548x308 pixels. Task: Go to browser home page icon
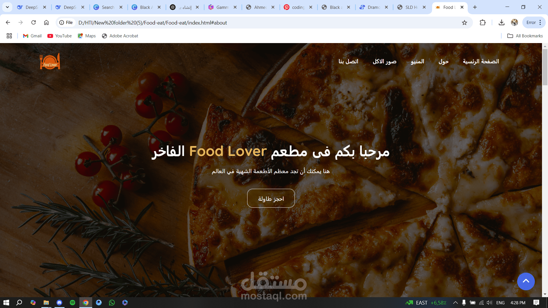click(x=46, y=23)
